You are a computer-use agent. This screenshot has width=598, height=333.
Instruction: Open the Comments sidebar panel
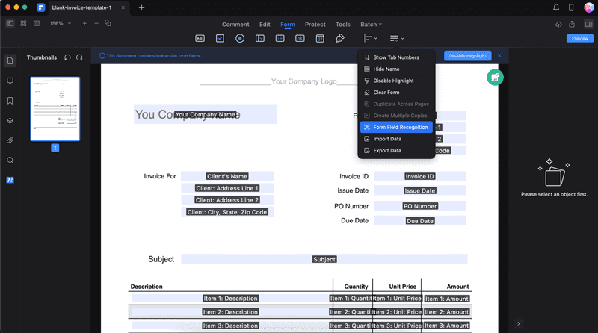pos(10,80)
